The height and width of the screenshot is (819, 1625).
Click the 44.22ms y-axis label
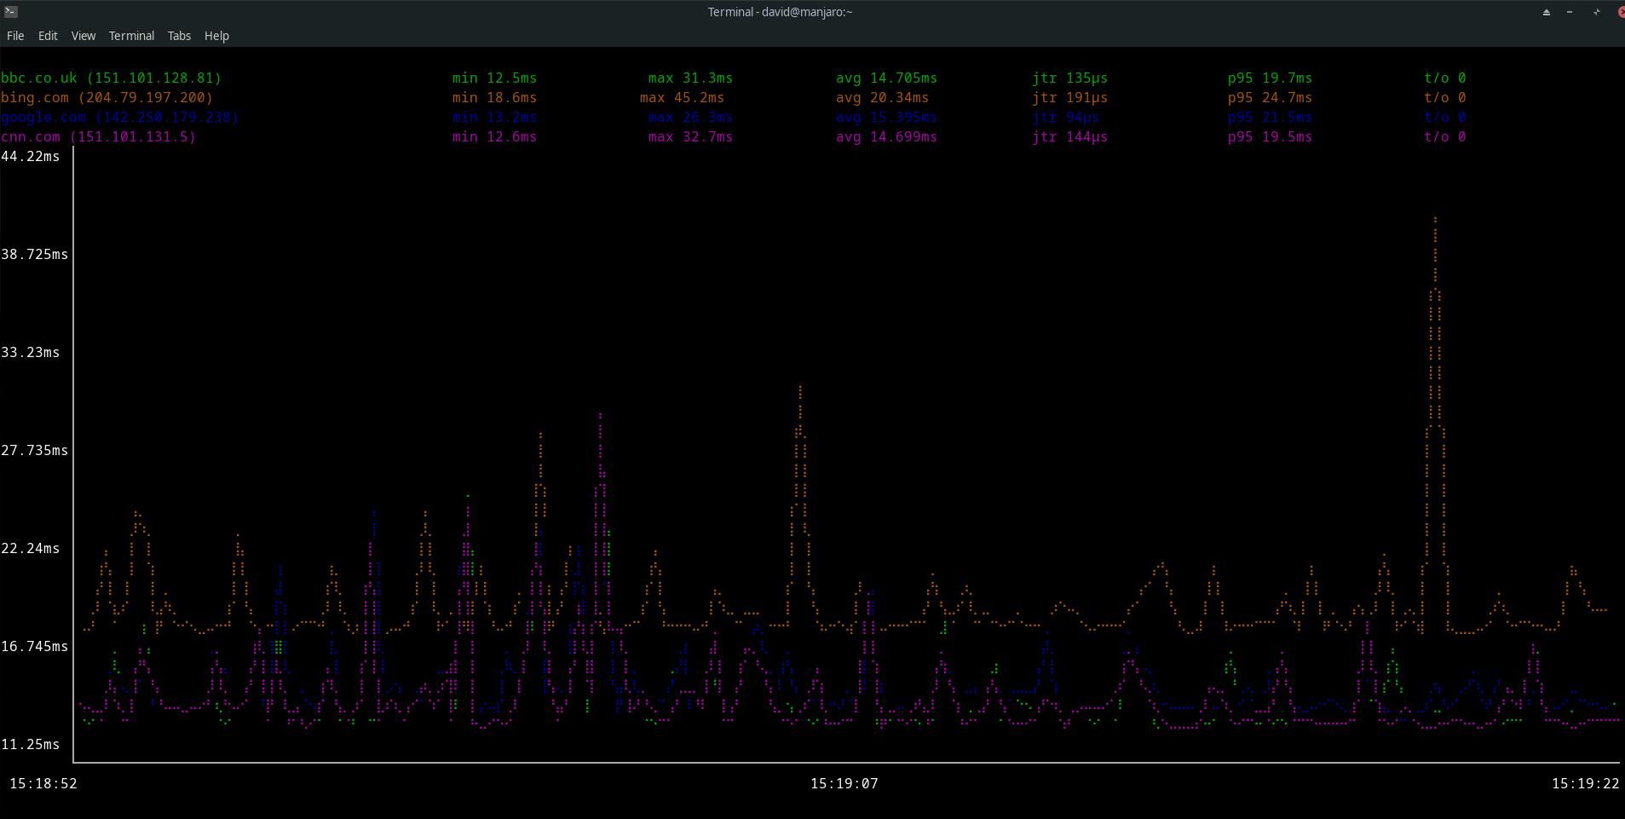(x=31, y=156)
